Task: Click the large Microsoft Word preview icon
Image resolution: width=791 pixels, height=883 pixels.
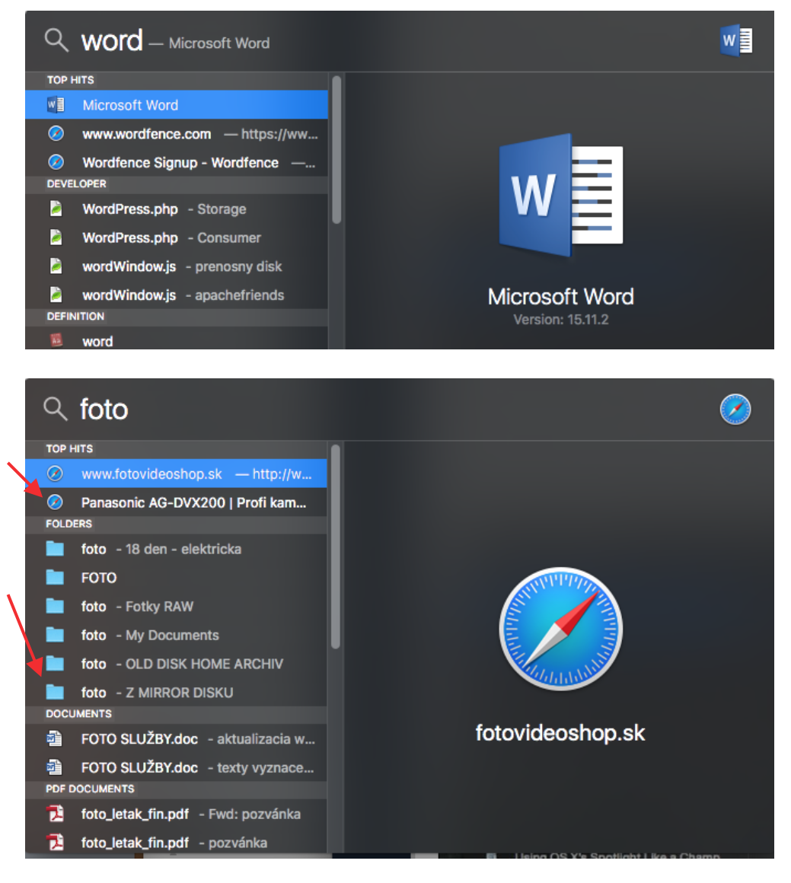Action: click(561, 196)
